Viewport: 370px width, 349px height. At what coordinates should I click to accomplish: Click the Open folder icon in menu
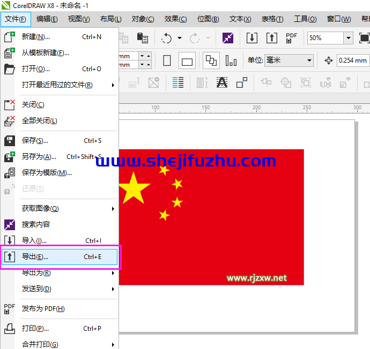click(10, 69)
